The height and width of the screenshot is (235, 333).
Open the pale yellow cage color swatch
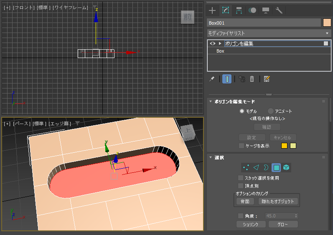coord(293,146)
